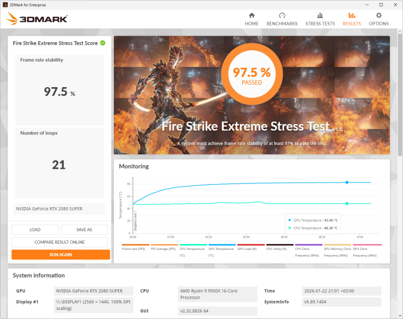Open the Options gear icon
Viewport: 403px width, 319px height.
(x=379, y=16)
